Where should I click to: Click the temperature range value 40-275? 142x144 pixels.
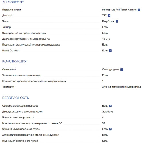(106, 39)
